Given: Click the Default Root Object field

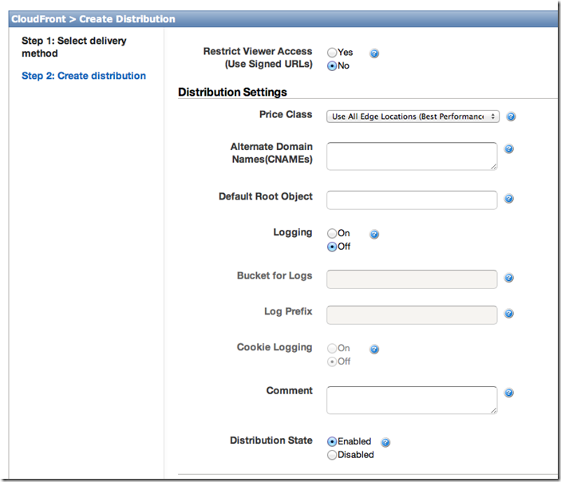Looking at the screenshot, I should point(412,200).
